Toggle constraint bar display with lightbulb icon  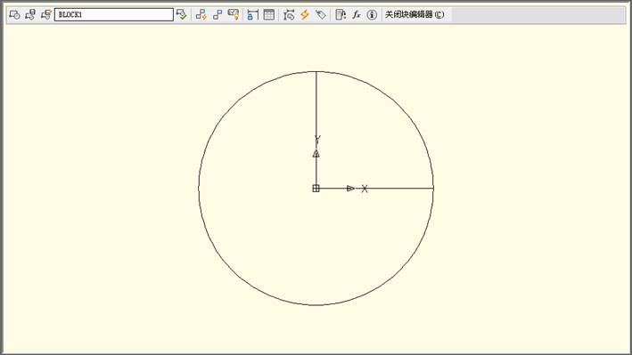tap(234, 15)
